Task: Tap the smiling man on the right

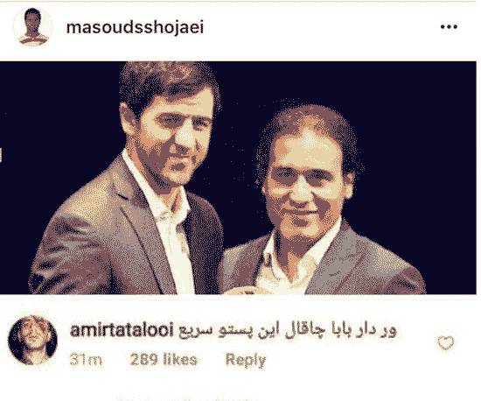Action: pyautogui.click(x=316, y=200)
